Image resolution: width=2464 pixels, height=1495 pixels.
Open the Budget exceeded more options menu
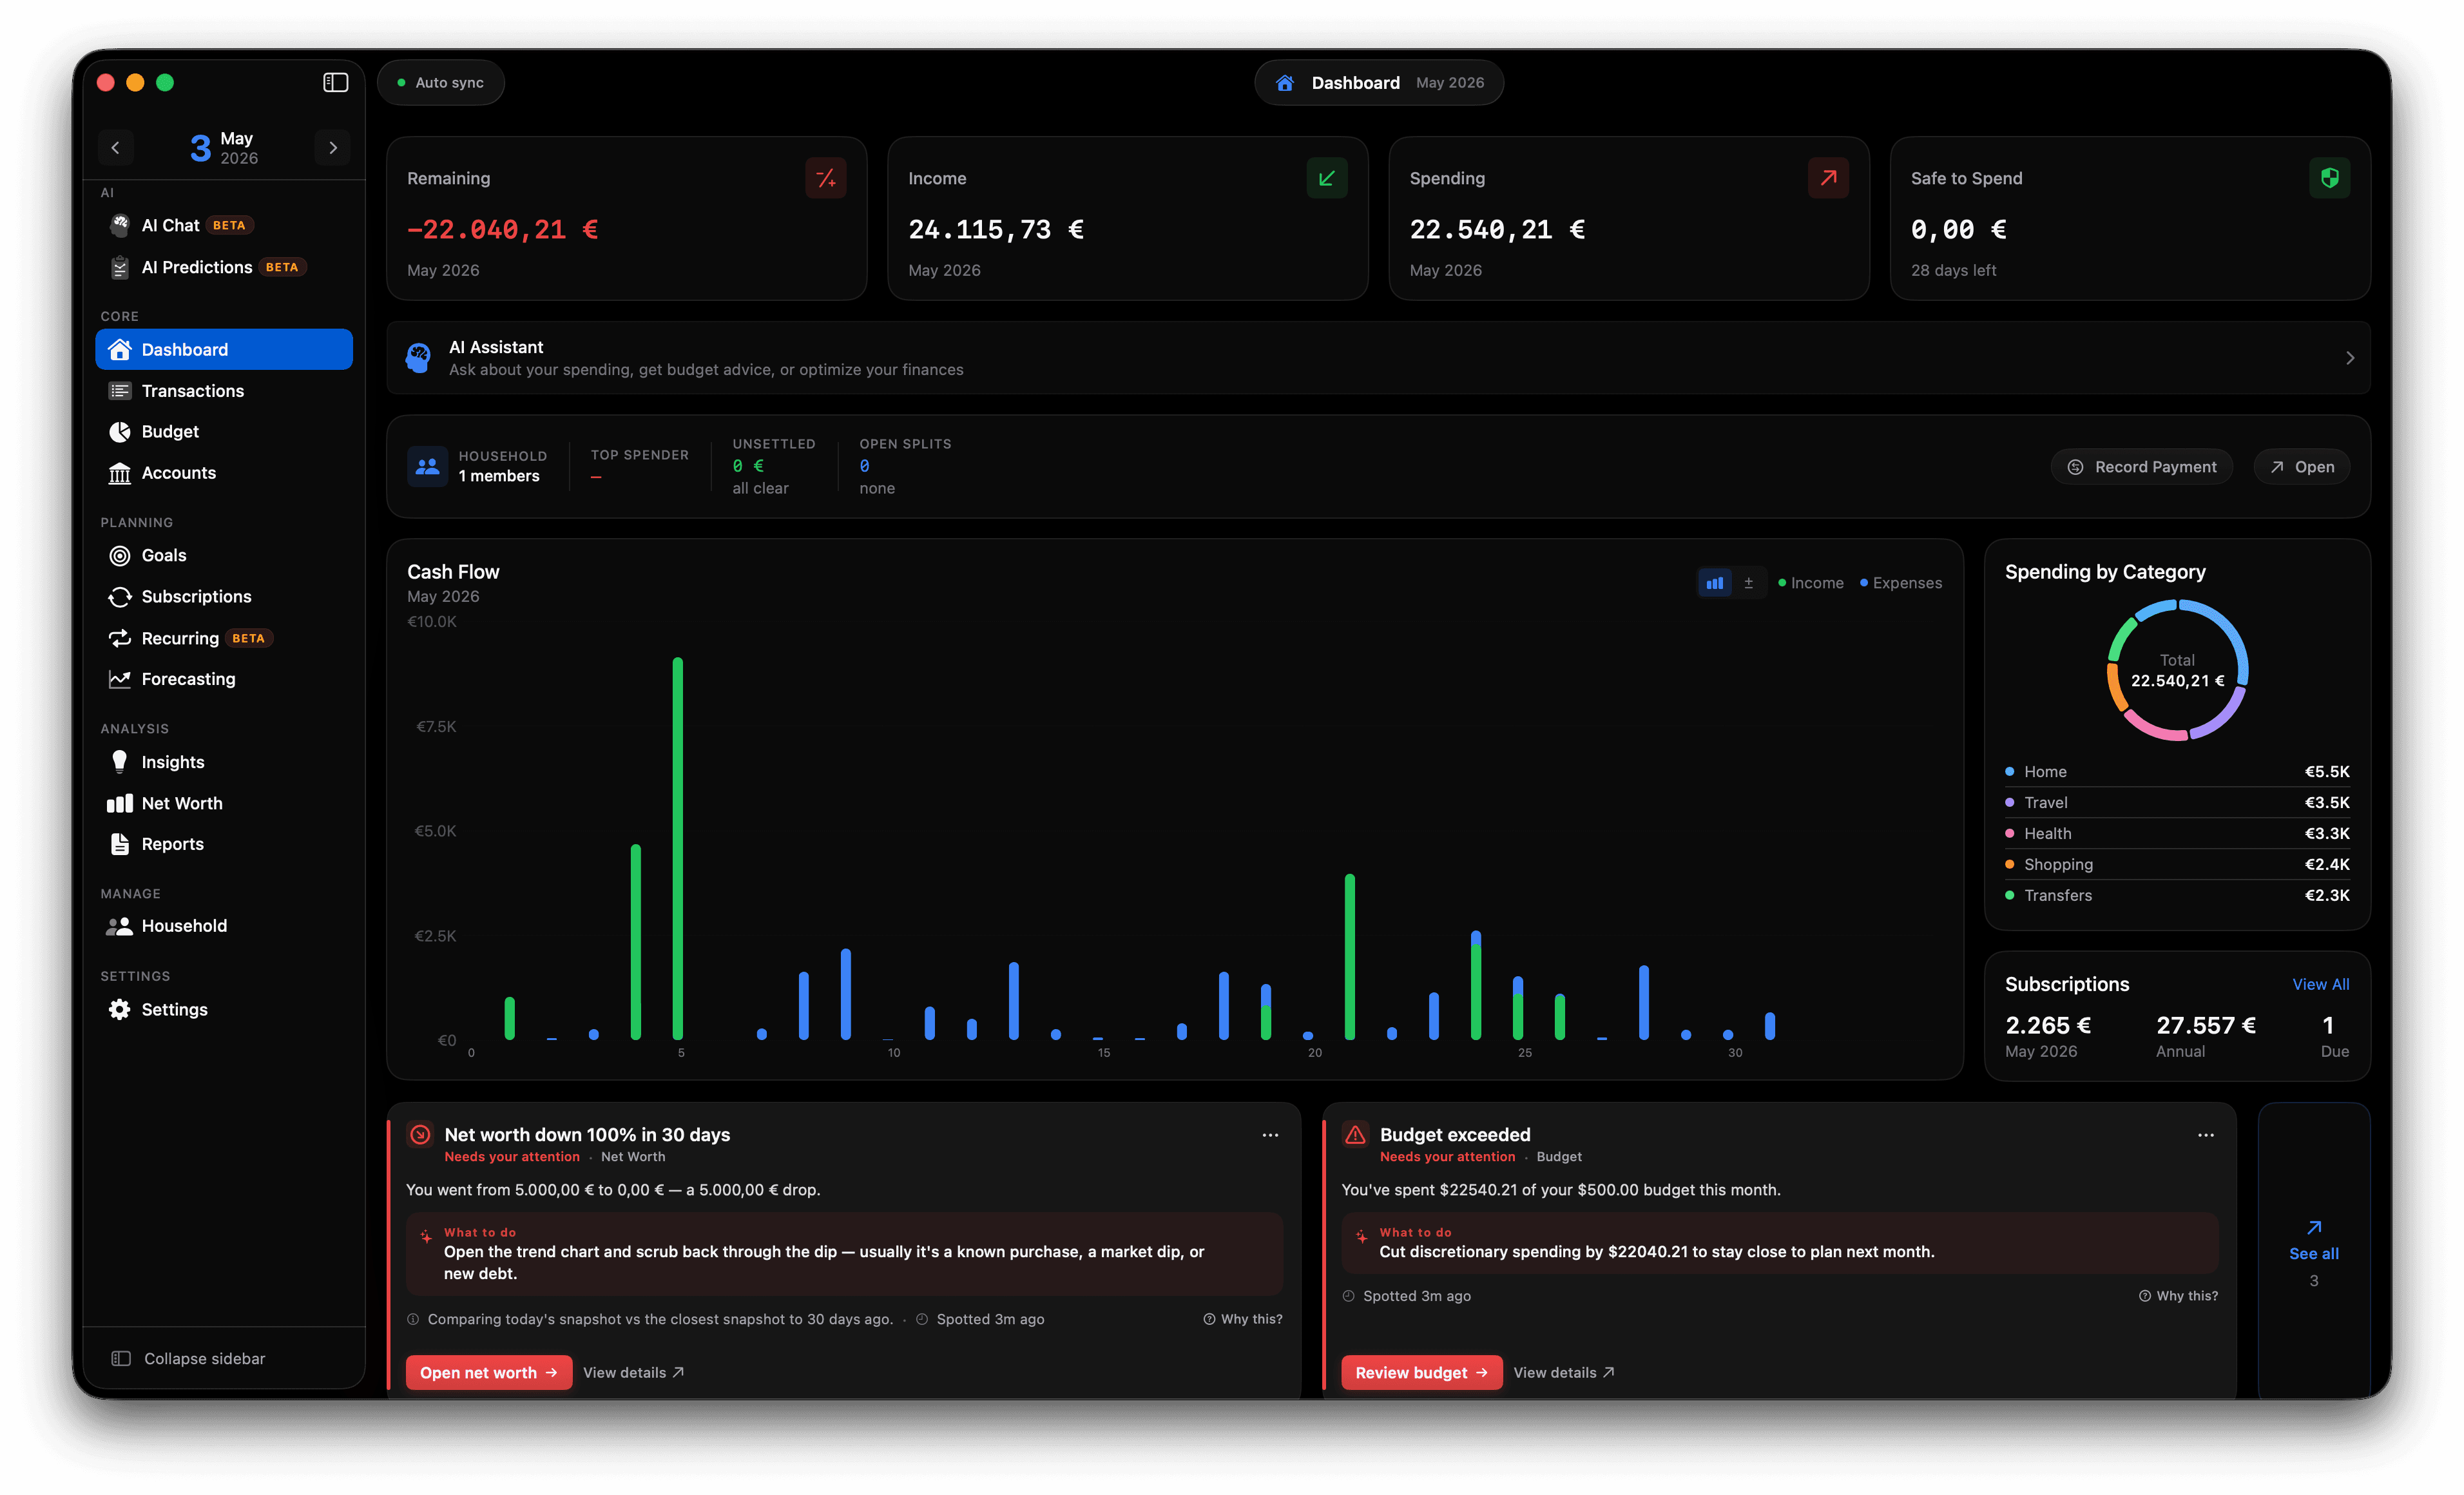tap(2206, 1135)
